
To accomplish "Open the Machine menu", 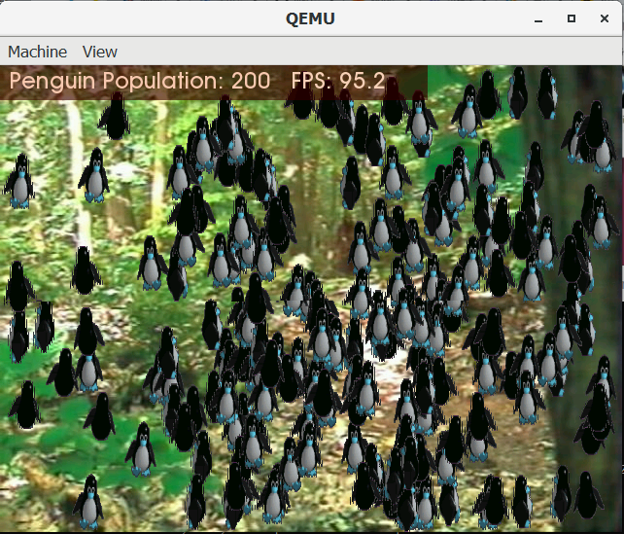I will 37,52.
